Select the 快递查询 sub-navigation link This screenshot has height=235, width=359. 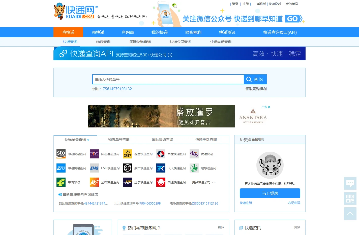click(x=70, y=42)
